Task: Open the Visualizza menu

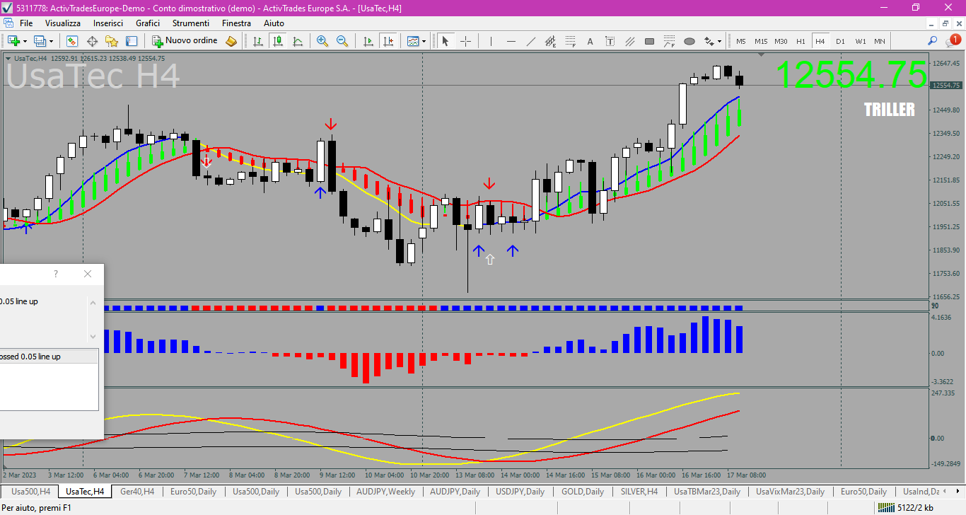Action: pyautogui.click(x=63, y=23)
